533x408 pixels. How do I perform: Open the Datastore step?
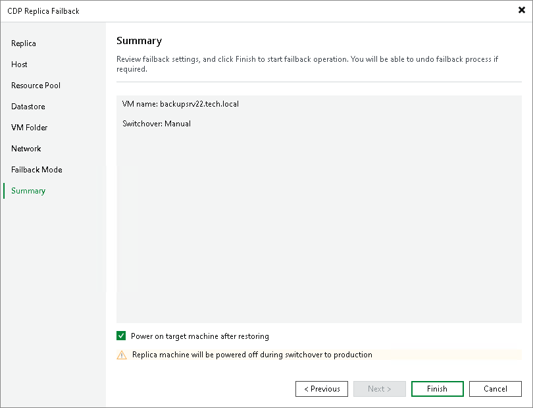[28, 107]
